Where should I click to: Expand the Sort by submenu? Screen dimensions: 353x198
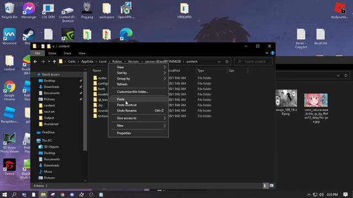pyautogui.click(x=138, y=73)
